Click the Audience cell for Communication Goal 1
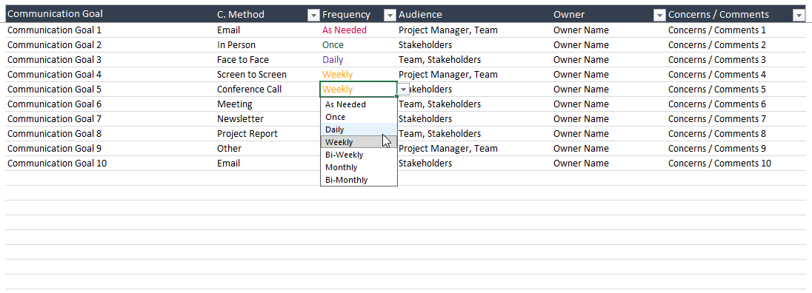 point(474,30)
